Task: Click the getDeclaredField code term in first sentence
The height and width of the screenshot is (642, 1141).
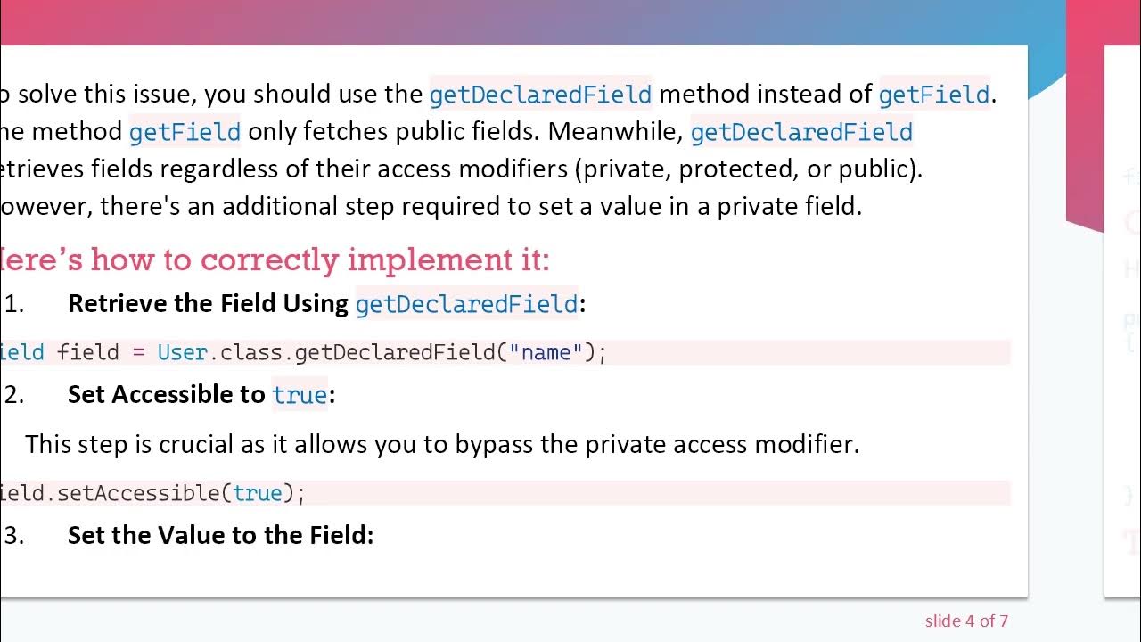Action: [540, 94]
